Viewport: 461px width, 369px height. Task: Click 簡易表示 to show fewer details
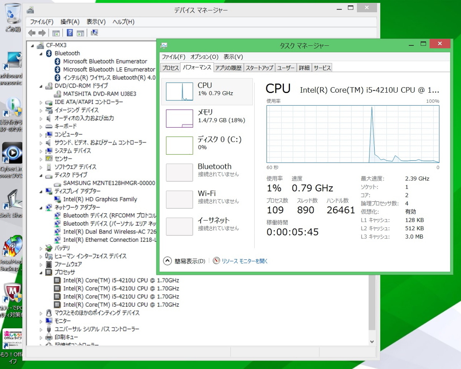click(185, 261)
